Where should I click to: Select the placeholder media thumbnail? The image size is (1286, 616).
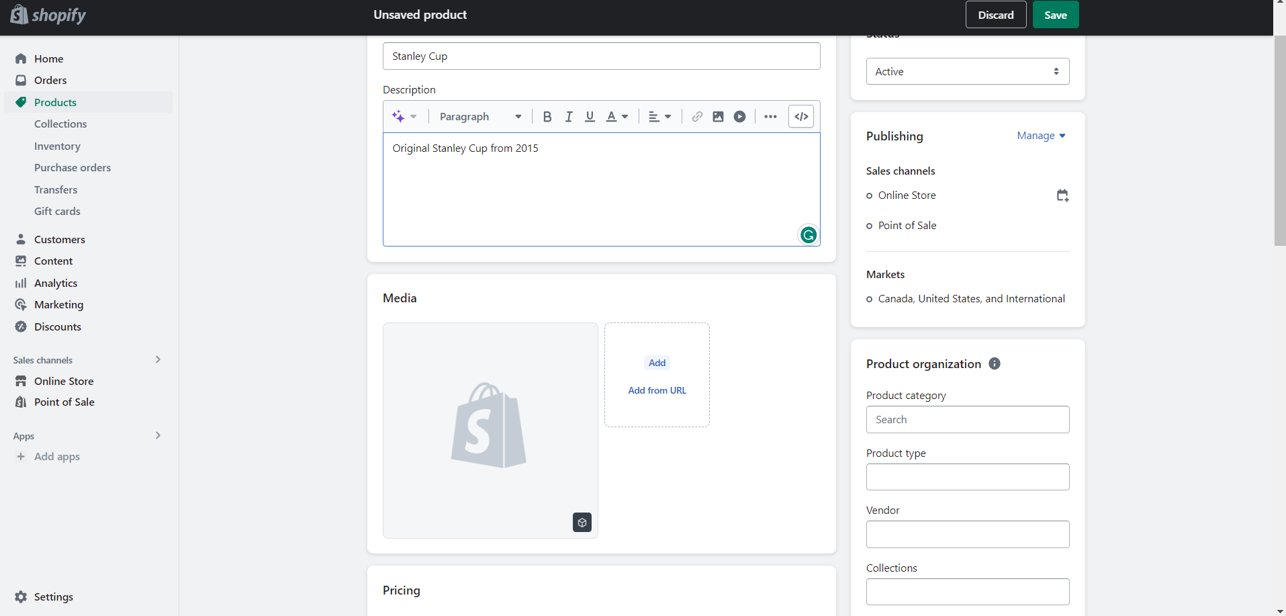point(490,430)
